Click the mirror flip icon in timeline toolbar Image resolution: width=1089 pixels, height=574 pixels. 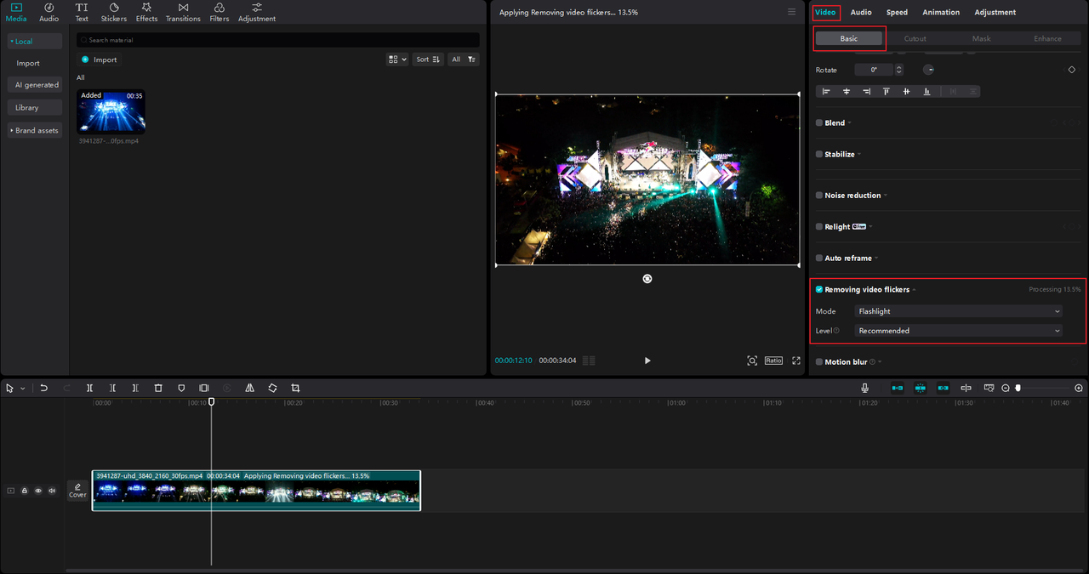click(x=249, y=388)
